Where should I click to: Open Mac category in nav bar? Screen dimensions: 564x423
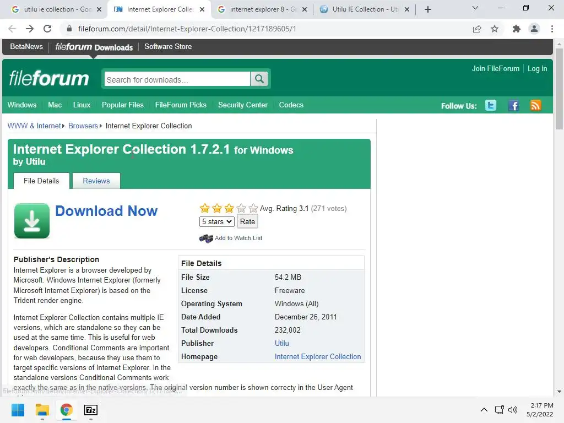(55, 105)
